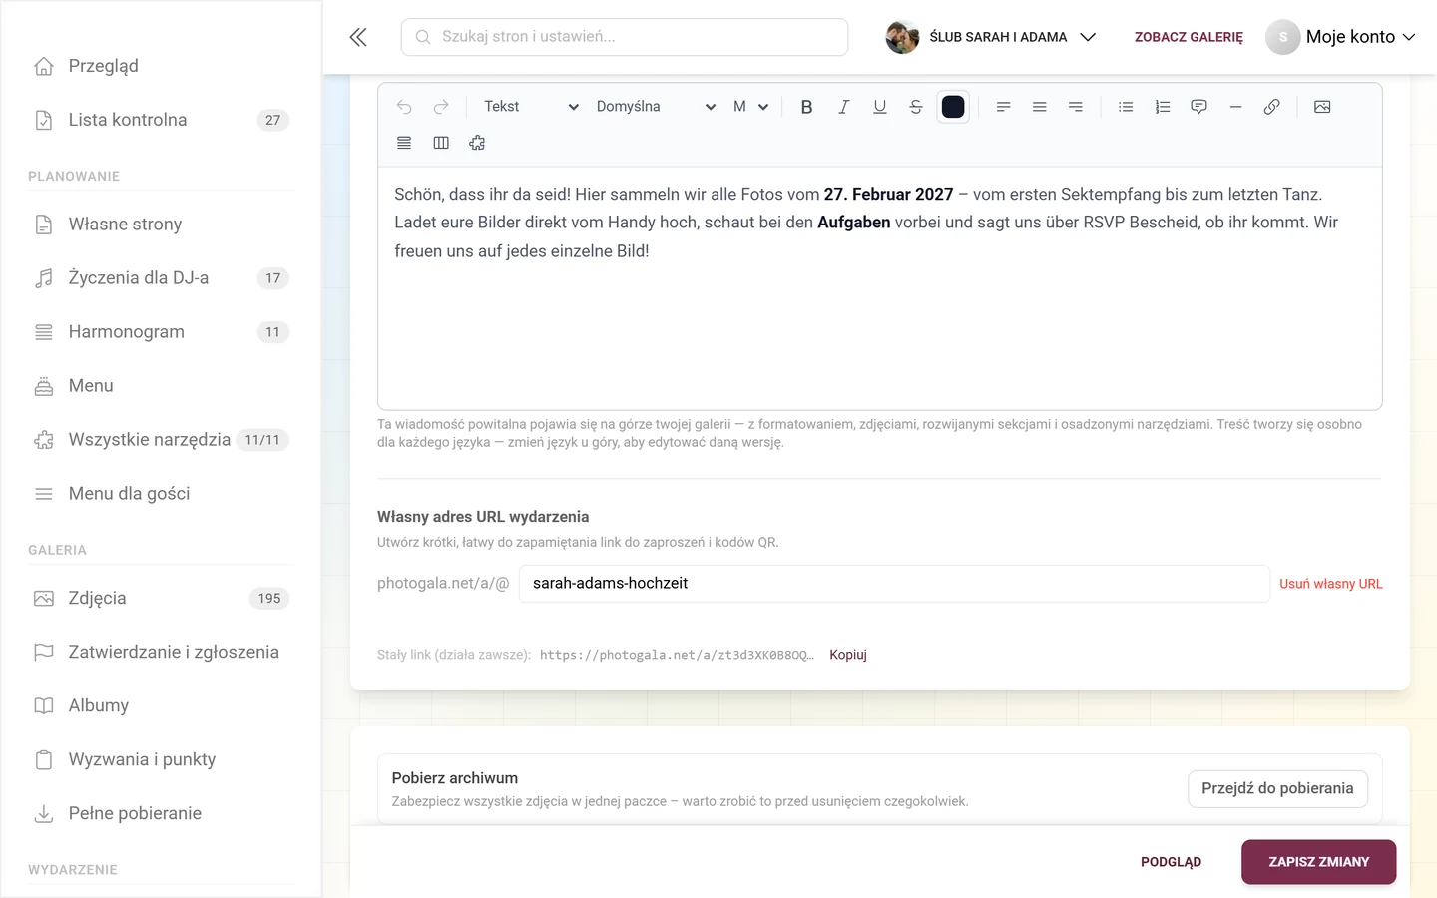Click the 11/11 badge by Wszystkie narzędzia
This screenshot has height=898, width=1437.
(262, 440)
